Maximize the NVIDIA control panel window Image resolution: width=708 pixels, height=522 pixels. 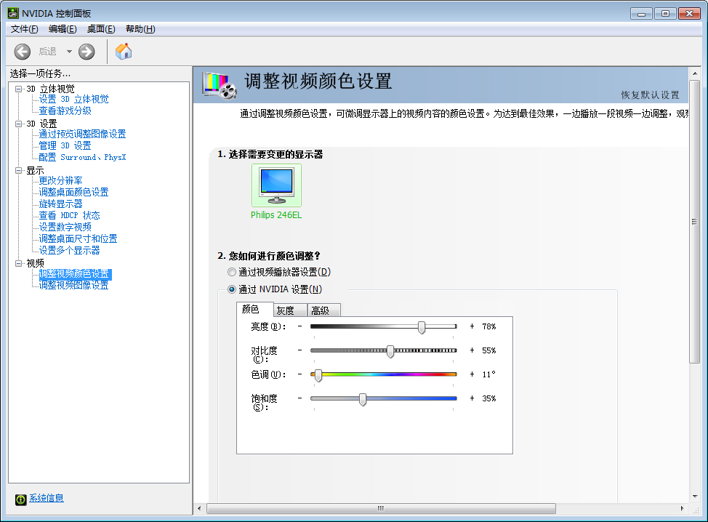coord(665,14)
